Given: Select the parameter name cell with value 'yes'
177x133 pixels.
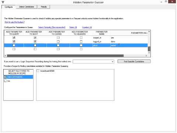Looking at the screenshot, I should (x=101, y=38).
